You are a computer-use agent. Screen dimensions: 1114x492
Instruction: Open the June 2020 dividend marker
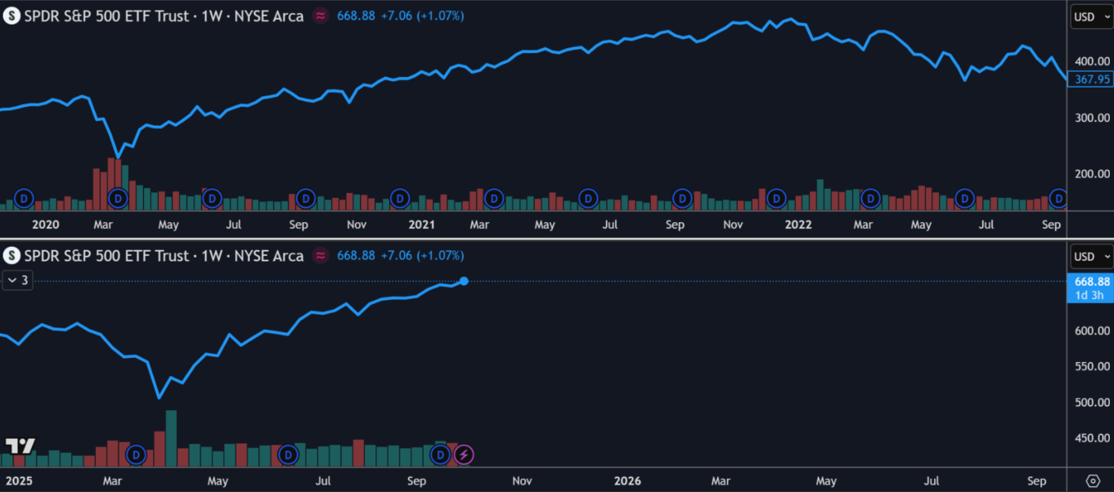[212, 198]
